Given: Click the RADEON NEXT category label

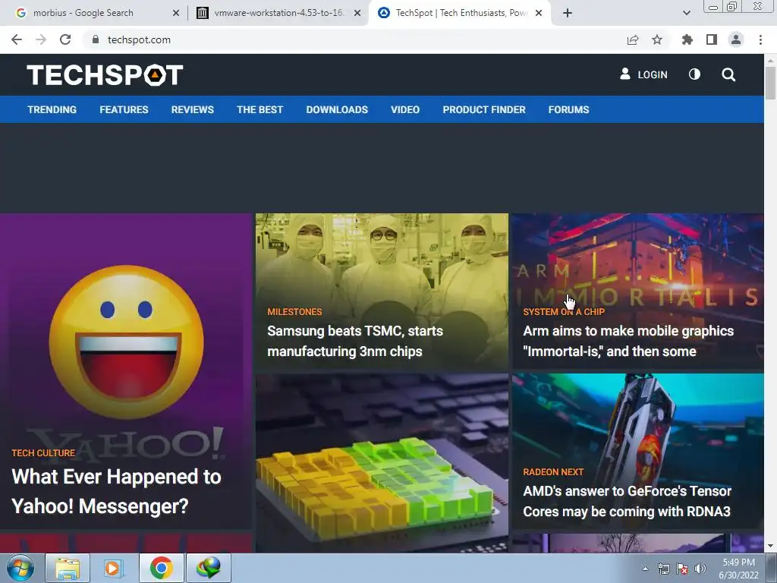Looking at the screenshot, I should [553, 472].
